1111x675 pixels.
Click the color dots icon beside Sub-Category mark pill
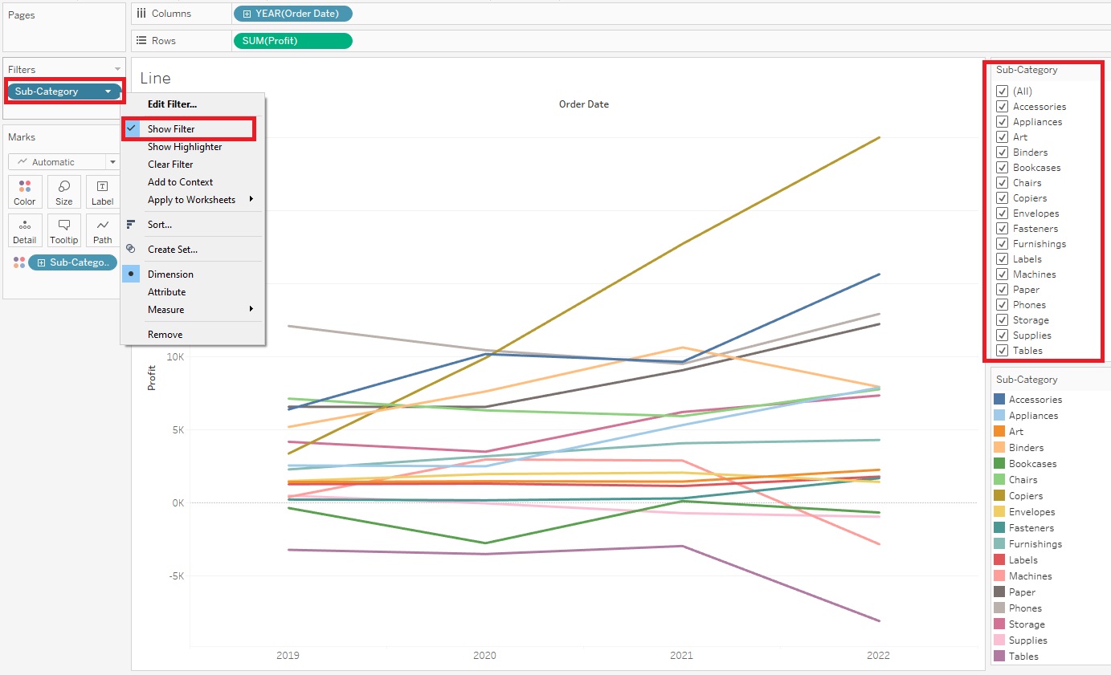(x=19, y=262)
